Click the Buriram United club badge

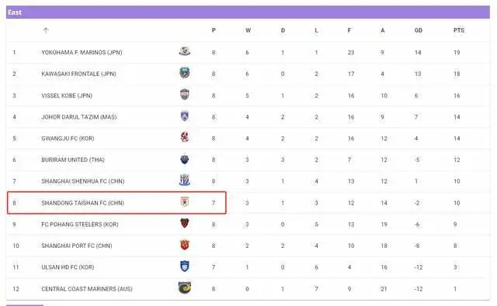tap(185, 159)
